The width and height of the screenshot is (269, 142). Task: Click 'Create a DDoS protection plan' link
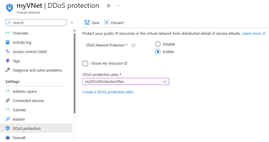point(108,92)
